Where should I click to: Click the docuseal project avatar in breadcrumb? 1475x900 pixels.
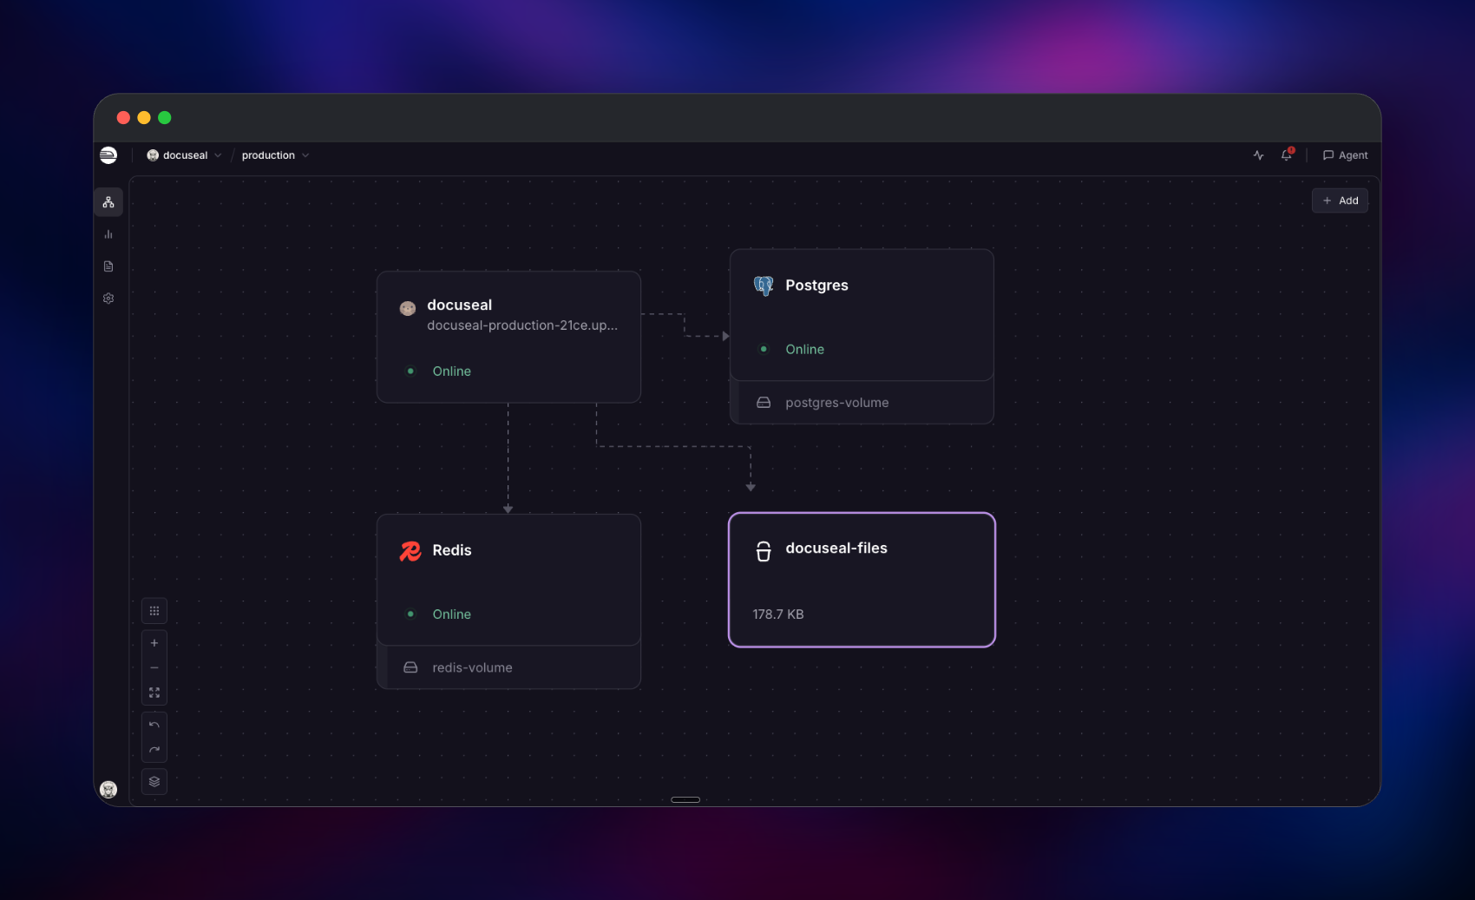[153, 155]
